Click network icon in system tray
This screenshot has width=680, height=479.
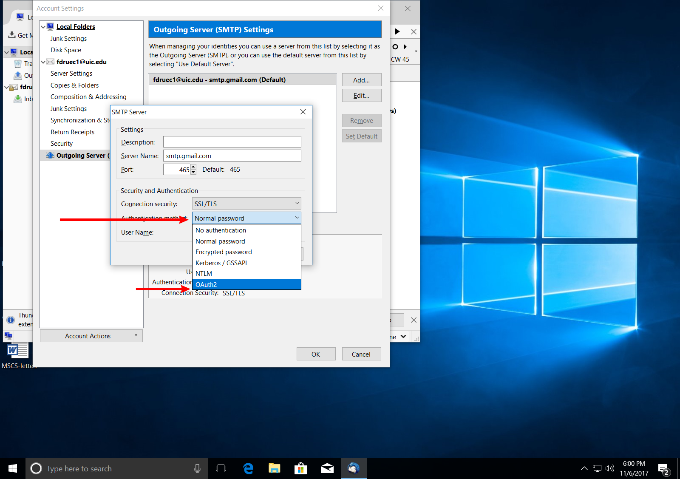pos(597,468)
